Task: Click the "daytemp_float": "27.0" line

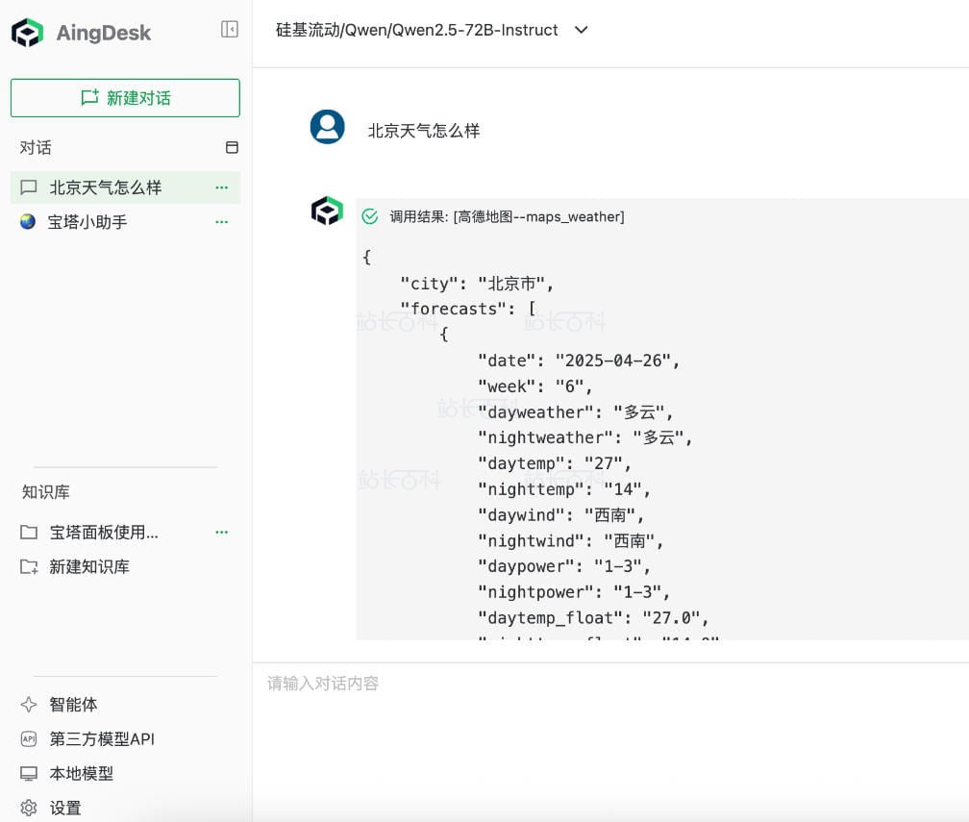Action: [x=592, y=617]
